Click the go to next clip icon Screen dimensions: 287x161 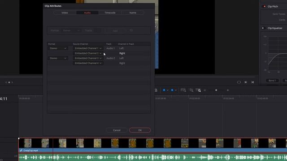pos(246,82)
